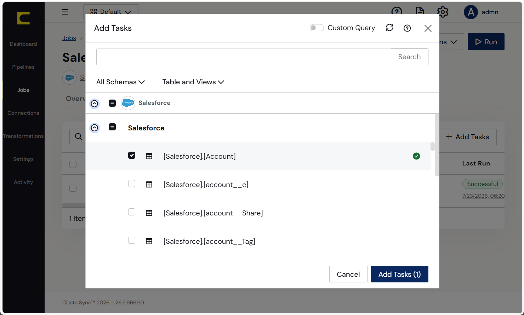Open the hamburger navigation menu
524x315 pixels.
(65, 12)
